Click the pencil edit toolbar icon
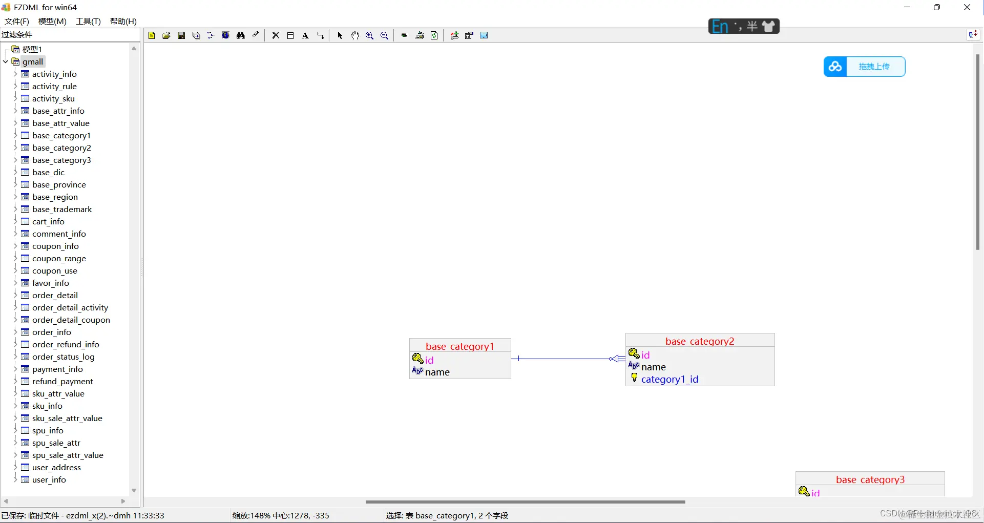 [255, 35]
